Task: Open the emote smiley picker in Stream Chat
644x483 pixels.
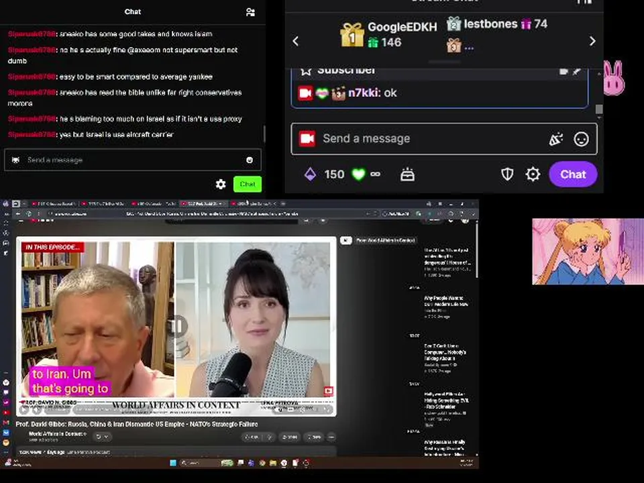Action: (581, 140)
